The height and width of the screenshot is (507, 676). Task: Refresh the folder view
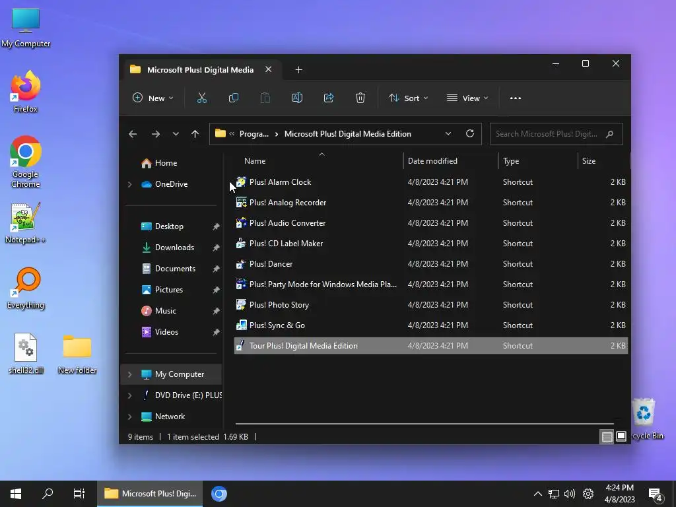tap(470, 133)
